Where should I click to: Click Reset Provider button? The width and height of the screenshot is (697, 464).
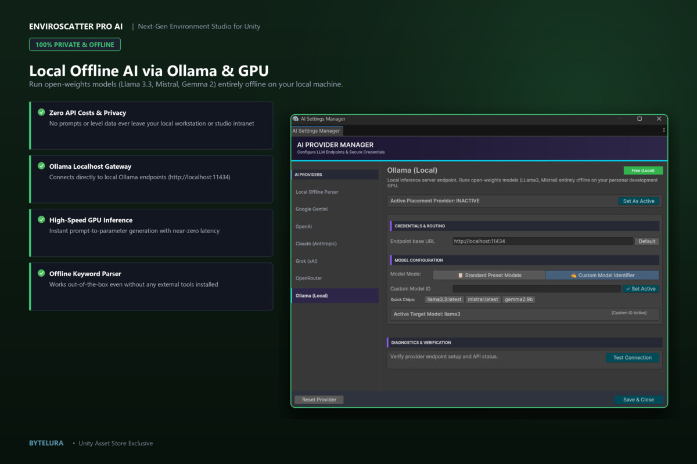(319, 400)
